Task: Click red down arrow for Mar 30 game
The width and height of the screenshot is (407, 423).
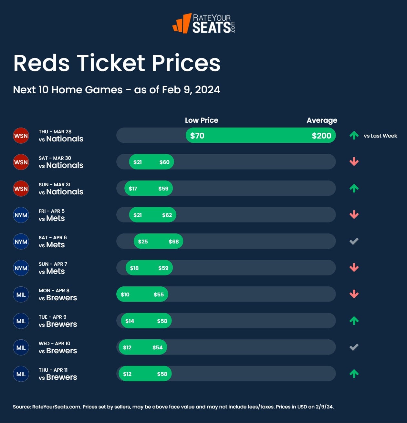Action: 354,162
